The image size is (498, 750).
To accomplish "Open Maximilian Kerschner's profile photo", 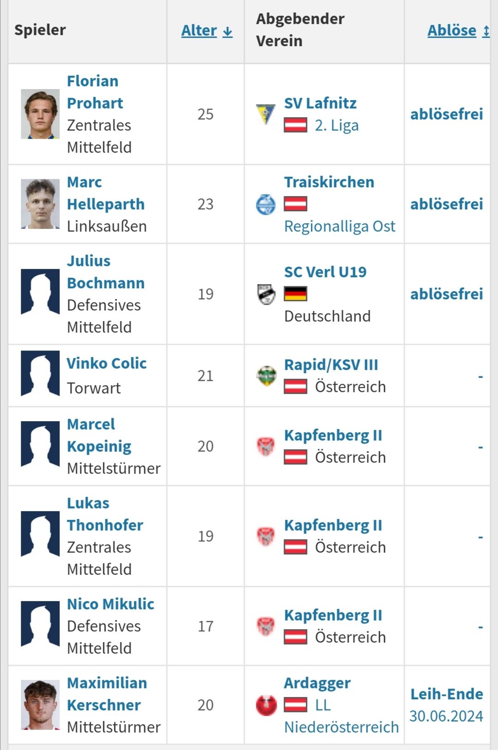I will pyautogui.click(x=40, y=705).
